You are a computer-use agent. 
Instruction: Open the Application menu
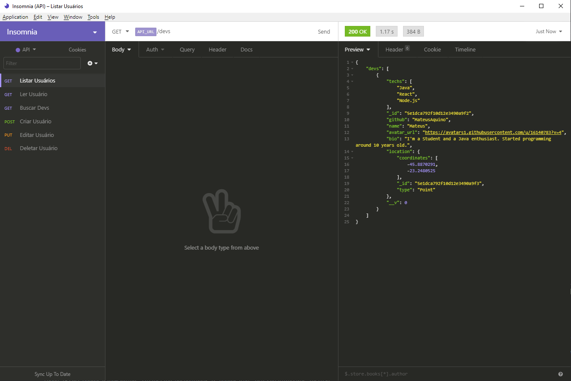15,17
